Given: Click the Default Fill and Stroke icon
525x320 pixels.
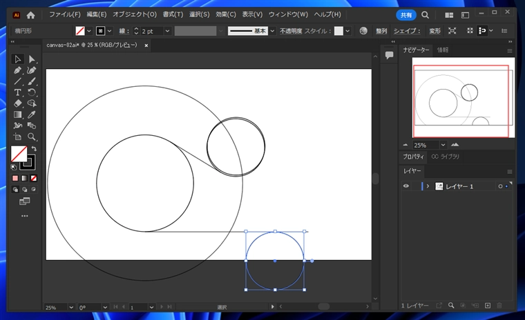Looking at the screenshot, I should 13,167.
